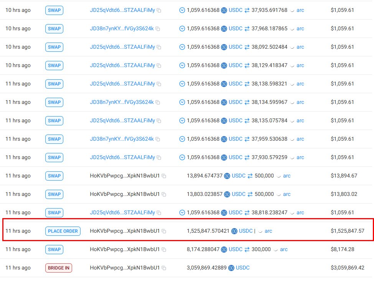This screenshot has height=281, width=374.
Task: Expand details of the 38,134.595967 arc swap
Action: pyautogui.click(x=182, y=102)
